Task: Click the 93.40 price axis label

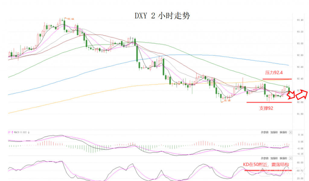Action: 300,20
